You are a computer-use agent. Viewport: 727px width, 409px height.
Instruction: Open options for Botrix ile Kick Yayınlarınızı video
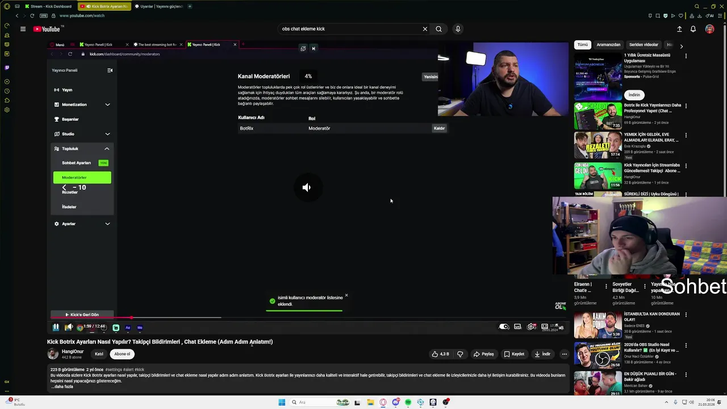[686, 106]
